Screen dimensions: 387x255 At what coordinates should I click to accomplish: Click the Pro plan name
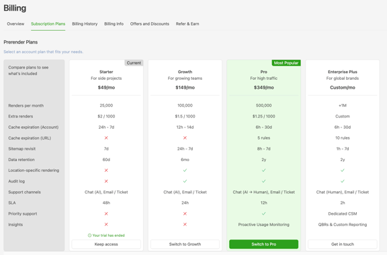point(263,72)
